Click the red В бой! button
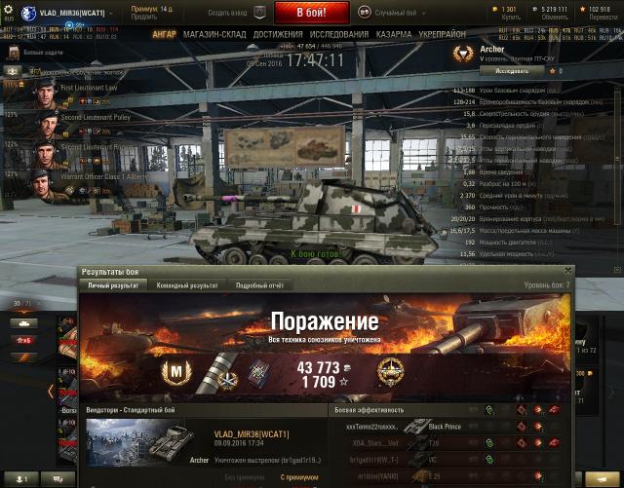The height and width of the screenshot is (488, 624). (312, 13)
